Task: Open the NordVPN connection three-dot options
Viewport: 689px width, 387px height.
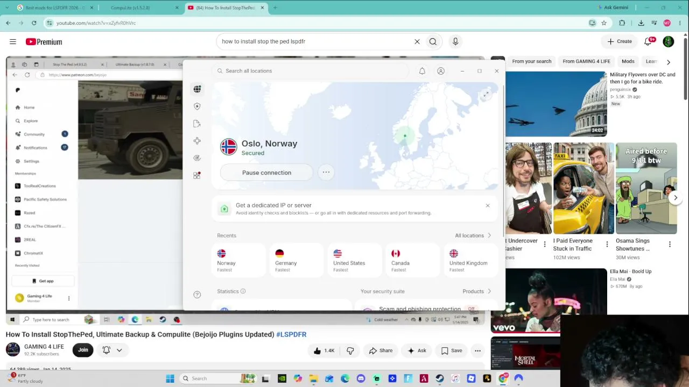Action: coord(326,173)
